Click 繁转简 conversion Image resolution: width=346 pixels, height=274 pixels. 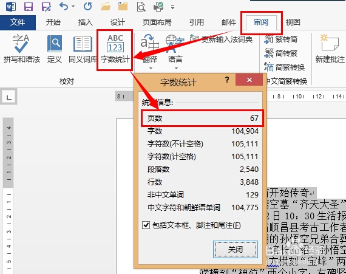281,39
